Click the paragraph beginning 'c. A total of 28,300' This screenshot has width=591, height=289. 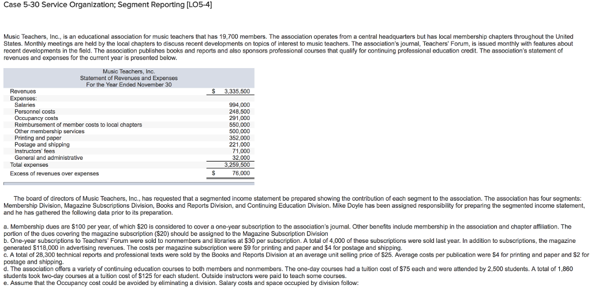[x=295, y=258]
